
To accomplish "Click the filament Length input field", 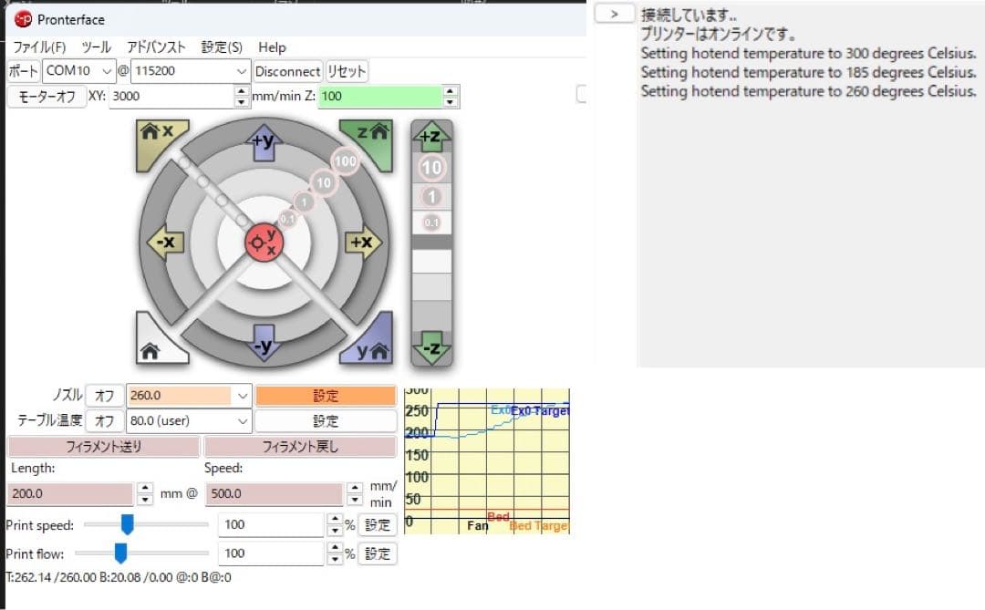I will [x=68, y=493].
